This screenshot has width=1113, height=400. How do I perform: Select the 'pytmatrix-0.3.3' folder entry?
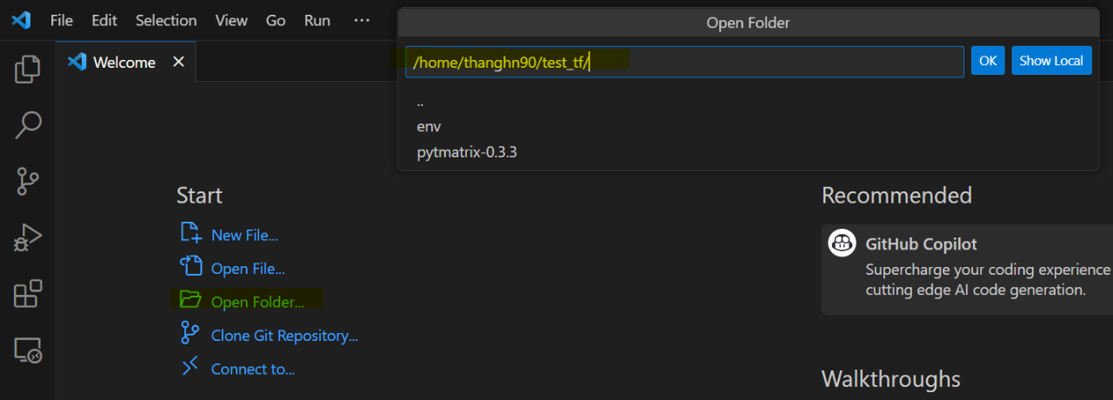(748, 152)
